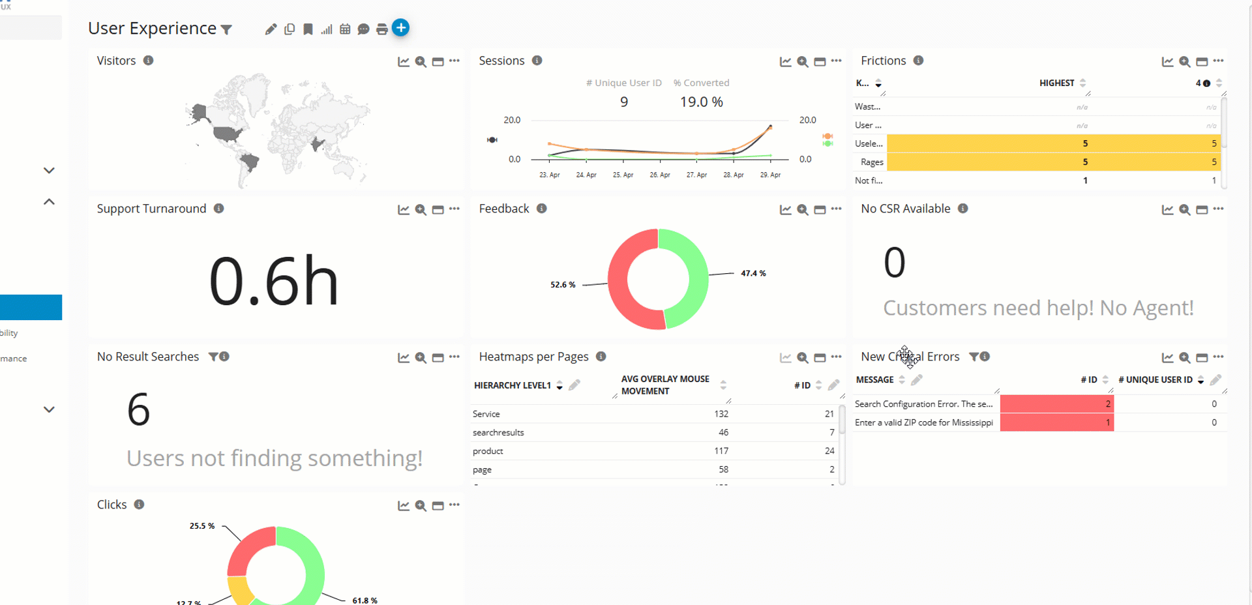The height and width of the screenshot is (605, 1252).
Task: Show info for Visitors widget
Action: tap(149, 61)
